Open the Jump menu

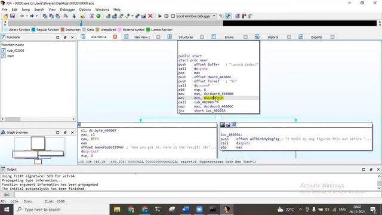click(x=26, y=10)
